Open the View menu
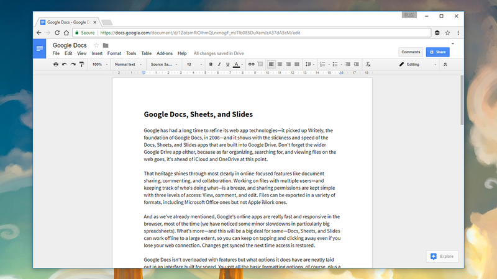This screenshot has height=279, width=497. (x=82, y=53)
